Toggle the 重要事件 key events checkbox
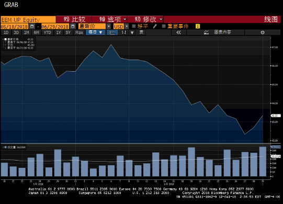The height and width of the screenshot is (204, 283). tap(164, 26)
